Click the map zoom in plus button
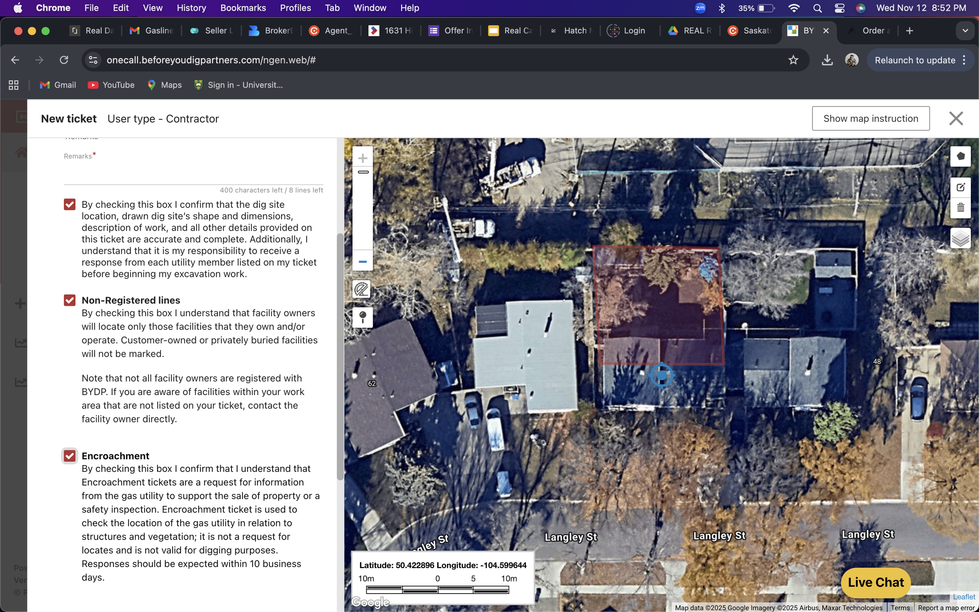The height and width of the screenshot is (612, 979). tap(363, 158)
